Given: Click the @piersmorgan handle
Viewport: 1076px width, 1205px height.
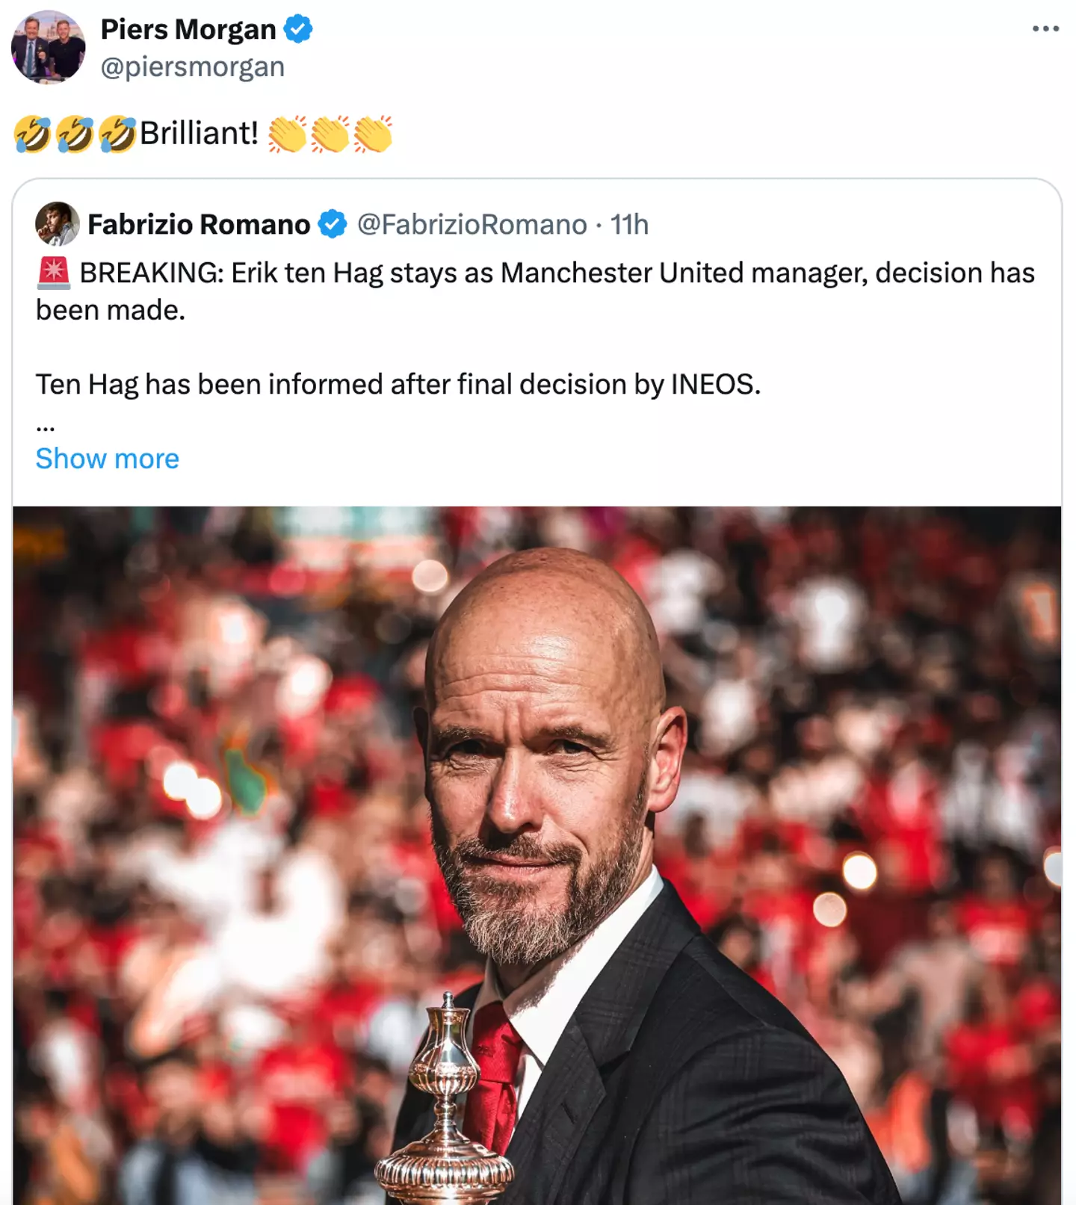Looking at the screenshot, I should 193,67.
